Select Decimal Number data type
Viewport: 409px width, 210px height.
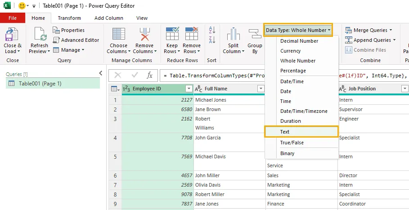(x=299, y=41)
